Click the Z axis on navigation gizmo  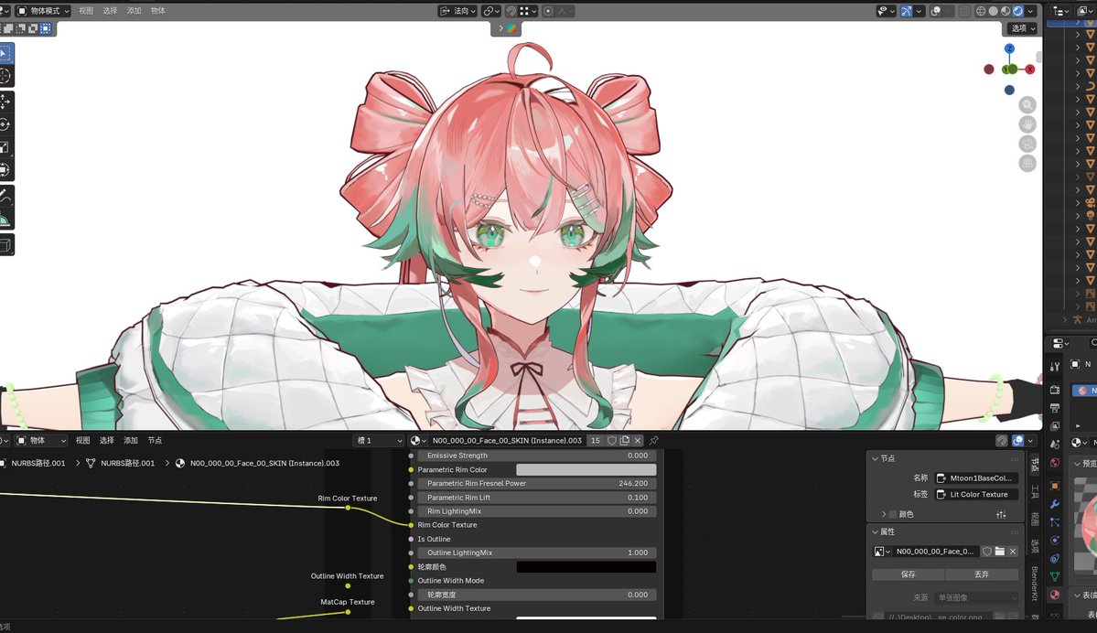click(x=1009, y=49)
